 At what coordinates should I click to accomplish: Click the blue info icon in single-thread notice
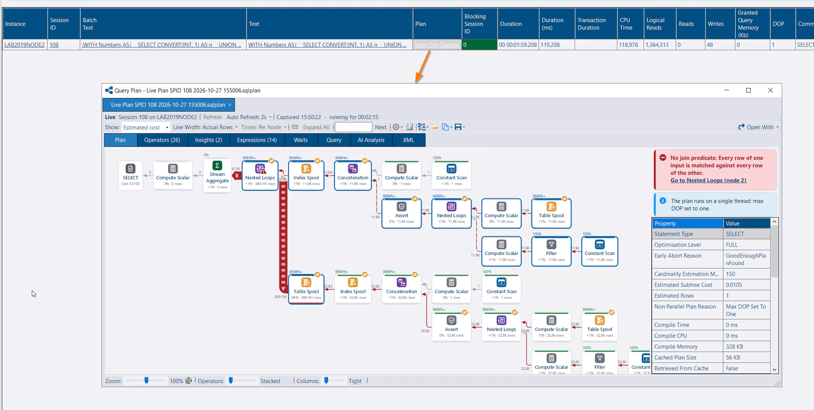click(x=663, y=201)
